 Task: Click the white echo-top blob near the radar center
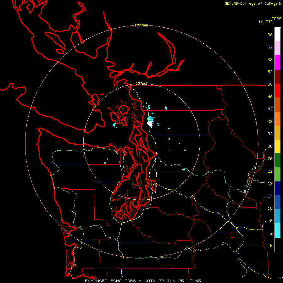pos(150,124)
